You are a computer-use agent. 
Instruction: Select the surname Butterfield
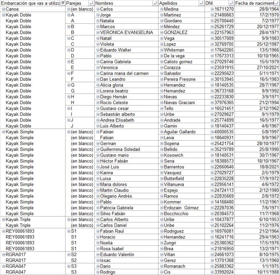pos(181,179)
